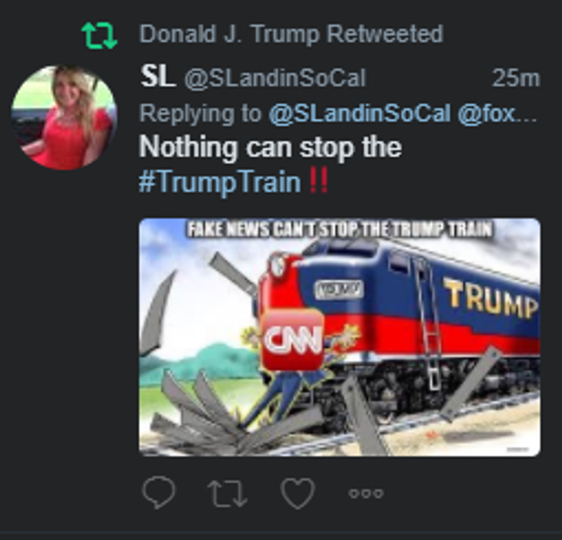Visit the @SLandinSoCal handle beside the name
This screenshot has height=540, width=562.
coord(274,79)
